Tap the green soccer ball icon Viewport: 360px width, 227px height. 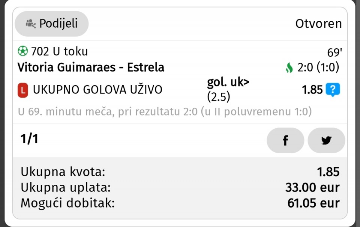(23, 50)
